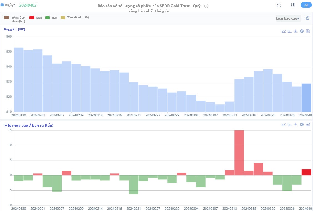The height and width of the screenshot is (211, 313).
Task: Toggle the yellow Tổng giá trị (USD) legend swatch
Action: coord(63,18)
